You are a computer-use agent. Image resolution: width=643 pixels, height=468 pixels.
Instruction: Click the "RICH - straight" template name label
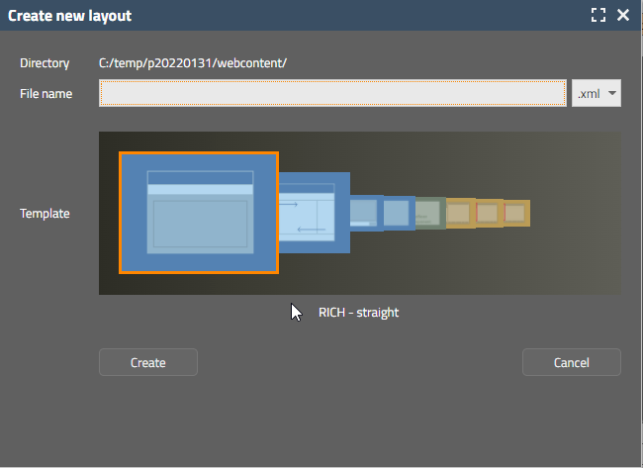click(358, 313)
